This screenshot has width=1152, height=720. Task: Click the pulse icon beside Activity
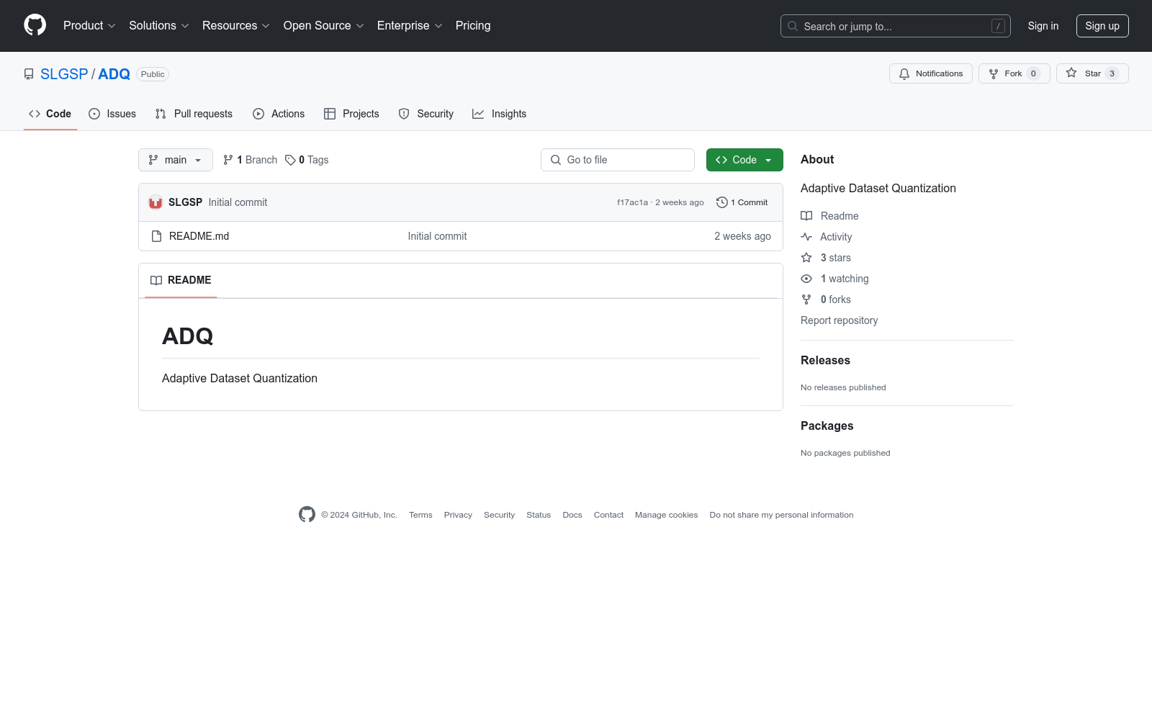click(806, 237)
